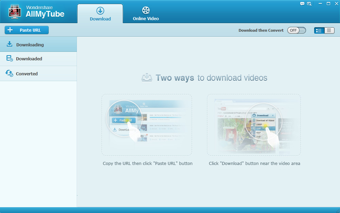The width and height of the screenshot is (340, 213).
Task: Click the feedback speech bubble icon
Action: tap(302, 4)
